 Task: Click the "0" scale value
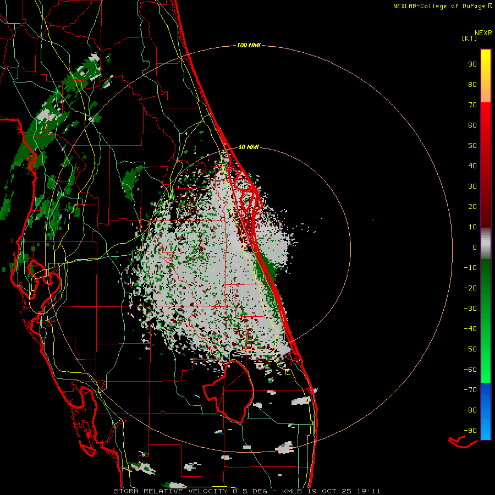click(x=475, y=248)
